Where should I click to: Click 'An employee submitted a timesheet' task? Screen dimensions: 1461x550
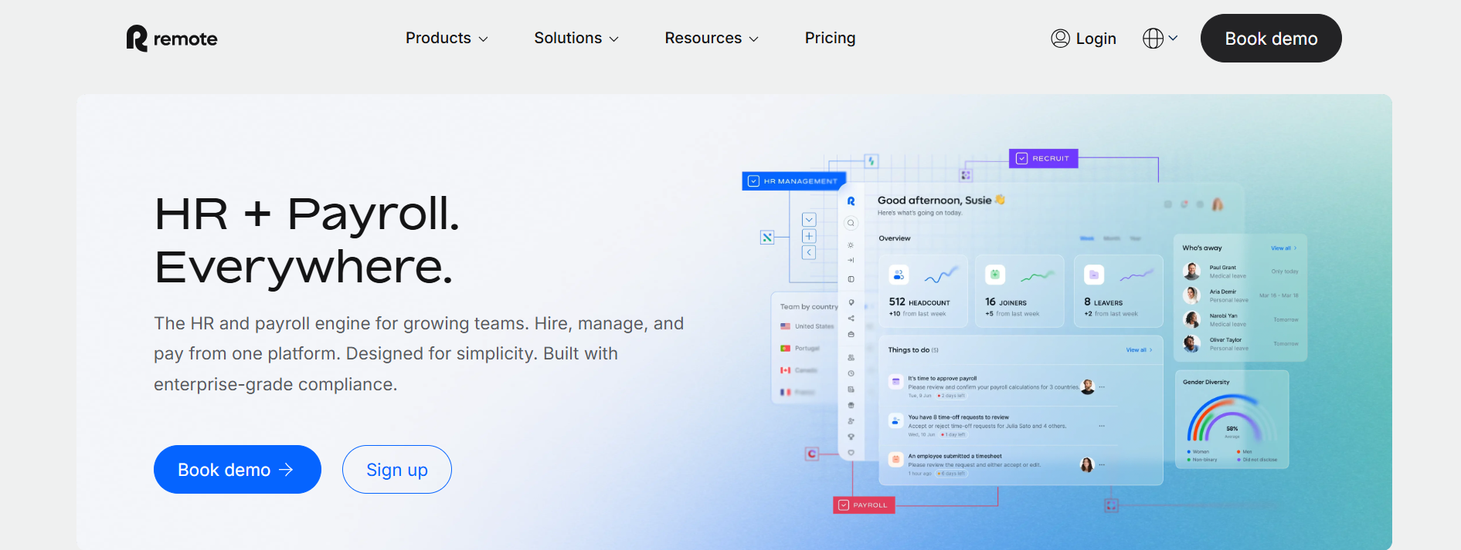coord(955,456)
